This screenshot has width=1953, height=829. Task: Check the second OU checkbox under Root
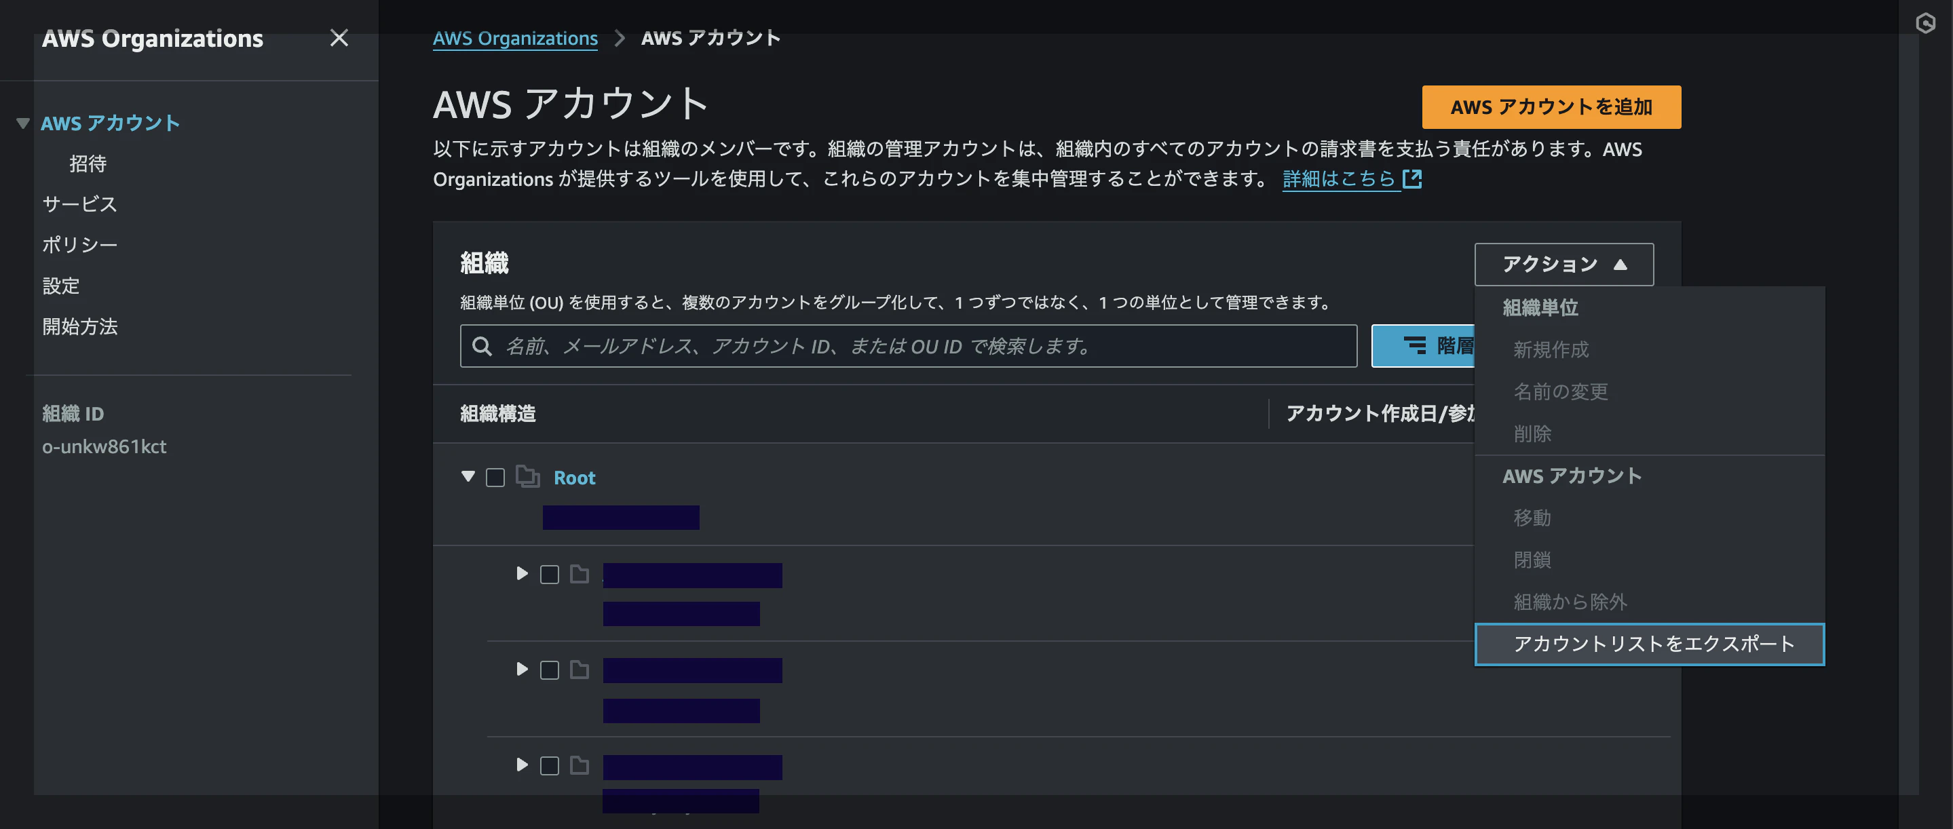click(x=550, y=670)
